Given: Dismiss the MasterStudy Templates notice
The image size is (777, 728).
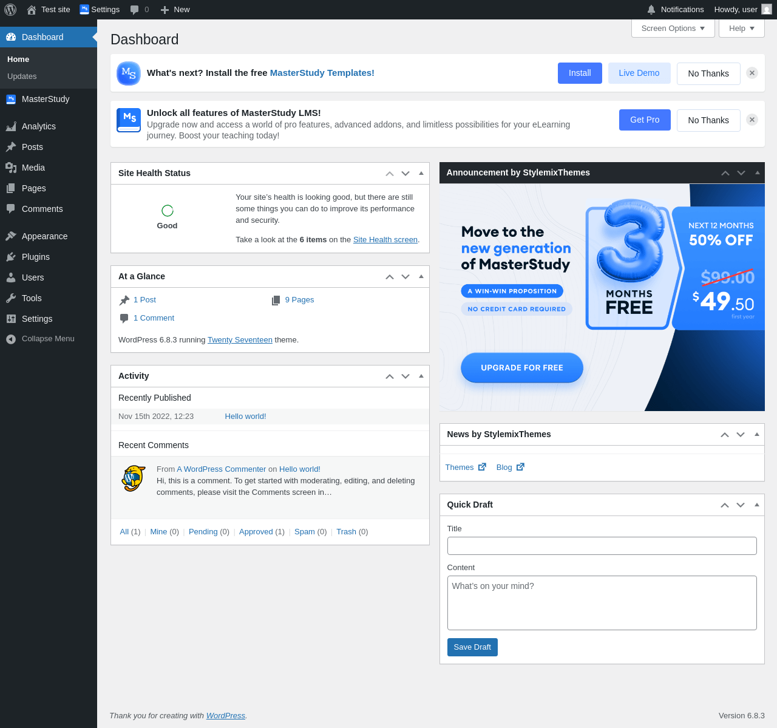Looking at the screenshot, I should tap(752, 73).
